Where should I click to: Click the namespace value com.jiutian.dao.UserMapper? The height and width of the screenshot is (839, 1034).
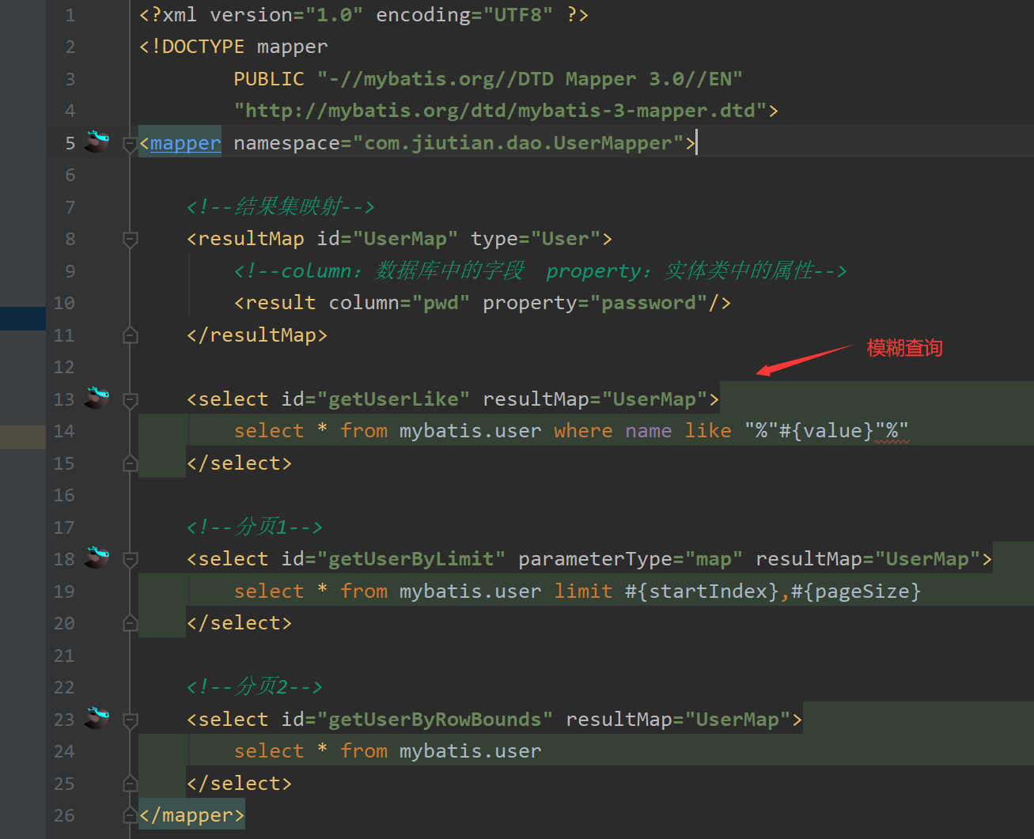pyautogui.click(x=518, y=143)
